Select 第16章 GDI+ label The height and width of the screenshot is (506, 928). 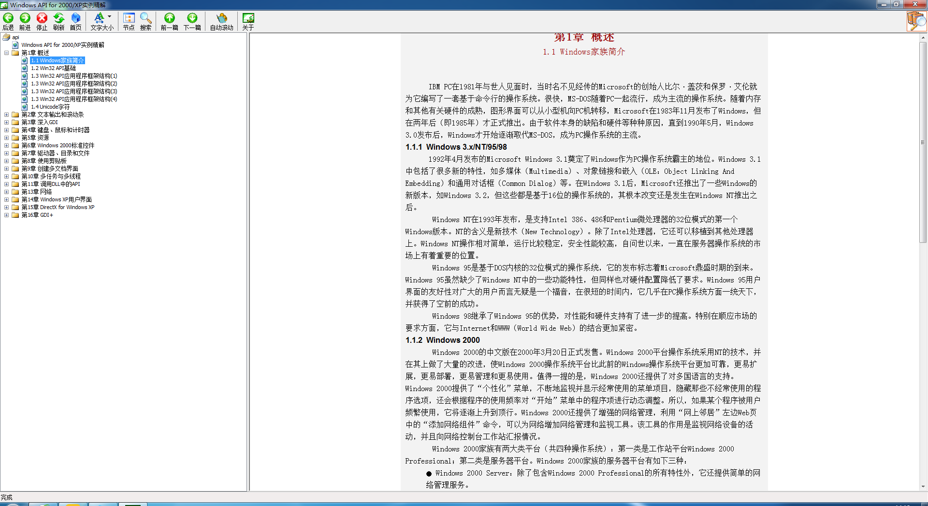point(37,215)
